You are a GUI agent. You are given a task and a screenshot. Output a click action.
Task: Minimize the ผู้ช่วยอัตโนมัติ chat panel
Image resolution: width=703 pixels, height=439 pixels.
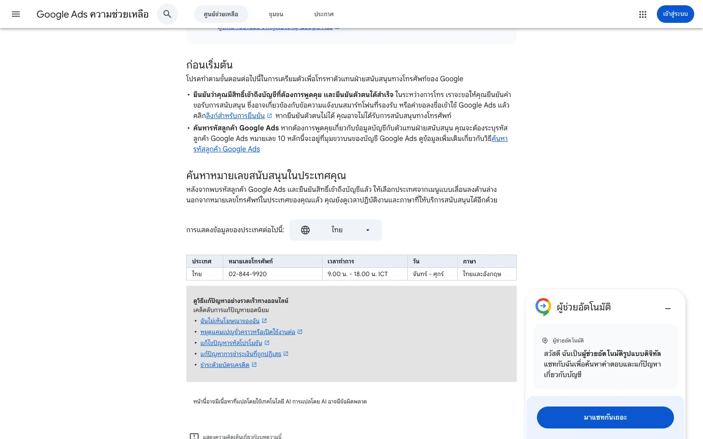[x=668, y=309]
